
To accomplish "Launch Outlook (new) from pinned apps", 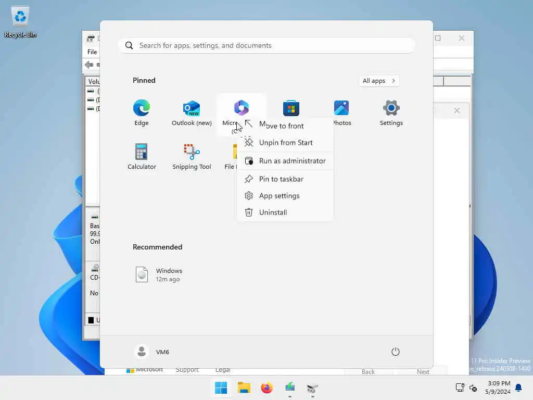I will pyautogui.click(x=192, y=113).
